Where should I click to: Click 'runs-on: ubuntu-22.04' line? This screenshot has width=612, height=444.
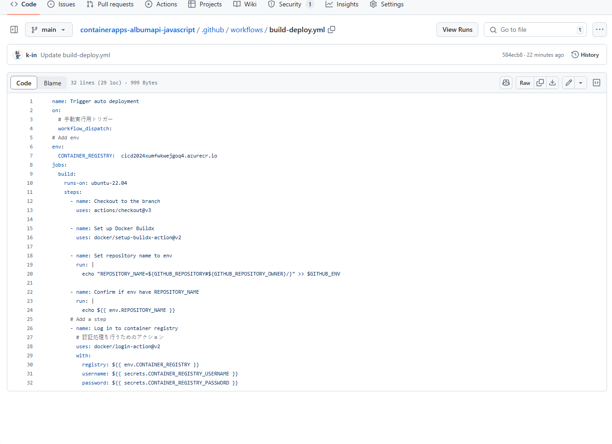click(x=95, y=183)
